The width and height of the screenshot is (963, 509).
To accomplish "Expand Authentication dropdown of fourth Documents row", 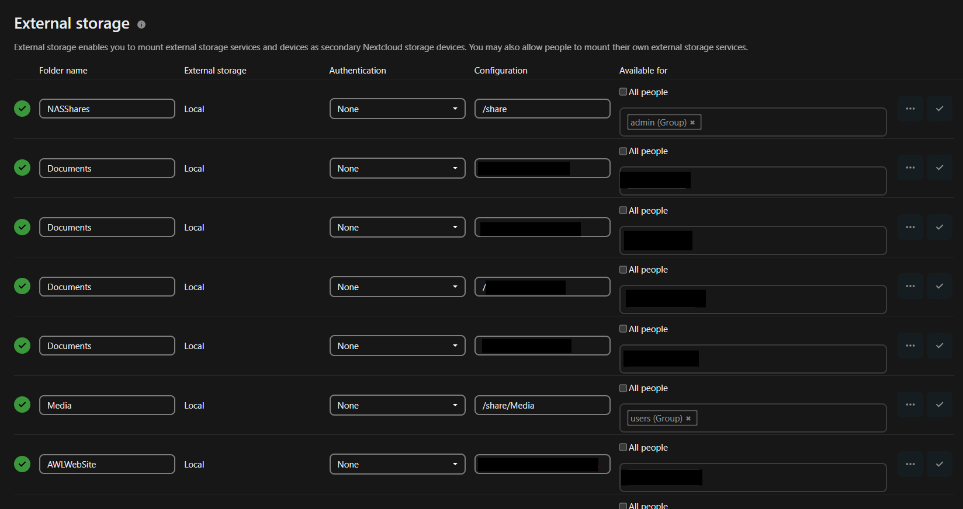I will (397, 346).
